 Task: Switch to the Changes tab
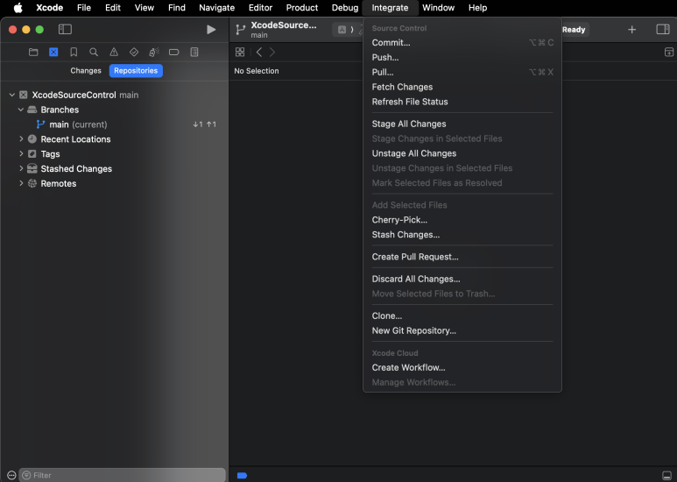[x=86, y=71]
